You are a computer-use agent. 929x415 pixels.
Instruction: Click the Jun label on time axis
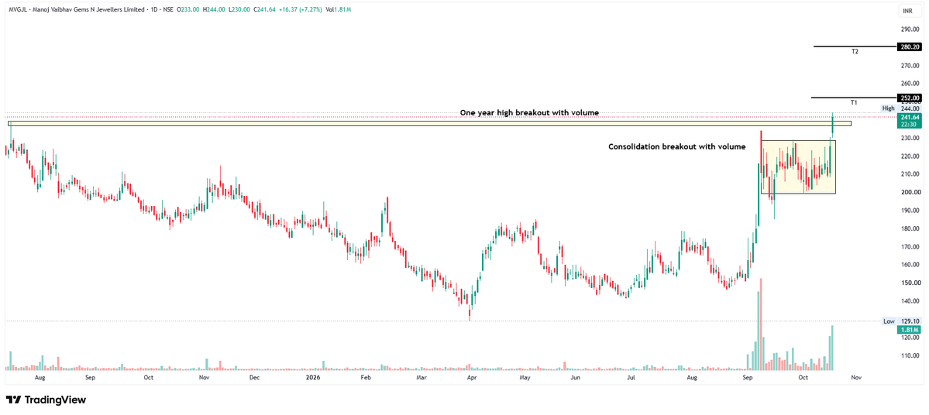click(x=575, y=376)
